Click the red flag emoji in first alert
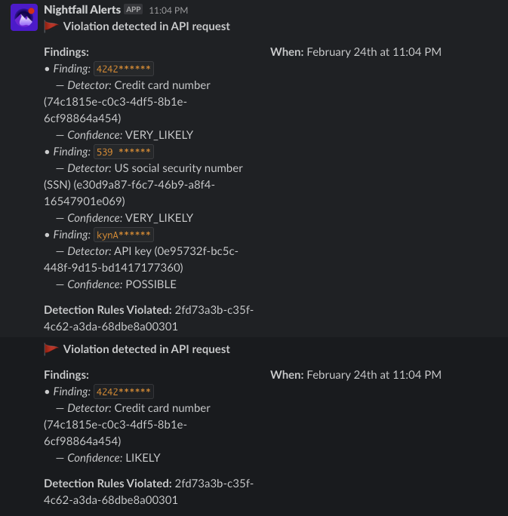 tap(51, 26)
